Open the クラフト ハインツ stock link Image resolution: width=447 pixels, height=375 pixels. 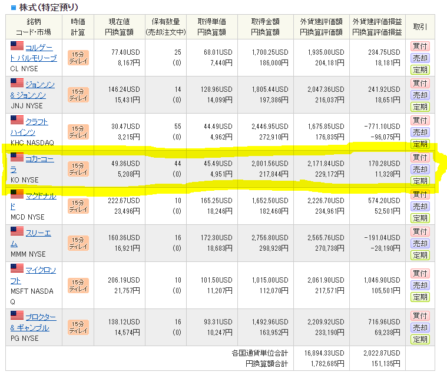tap(29, 127)
